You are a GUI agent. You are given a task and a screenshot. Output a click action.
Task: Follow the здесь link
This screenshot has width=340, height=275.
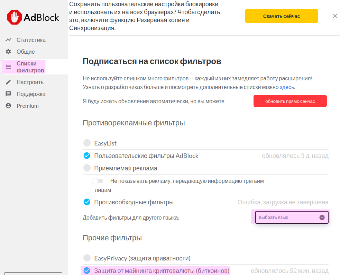coord(287,87)
